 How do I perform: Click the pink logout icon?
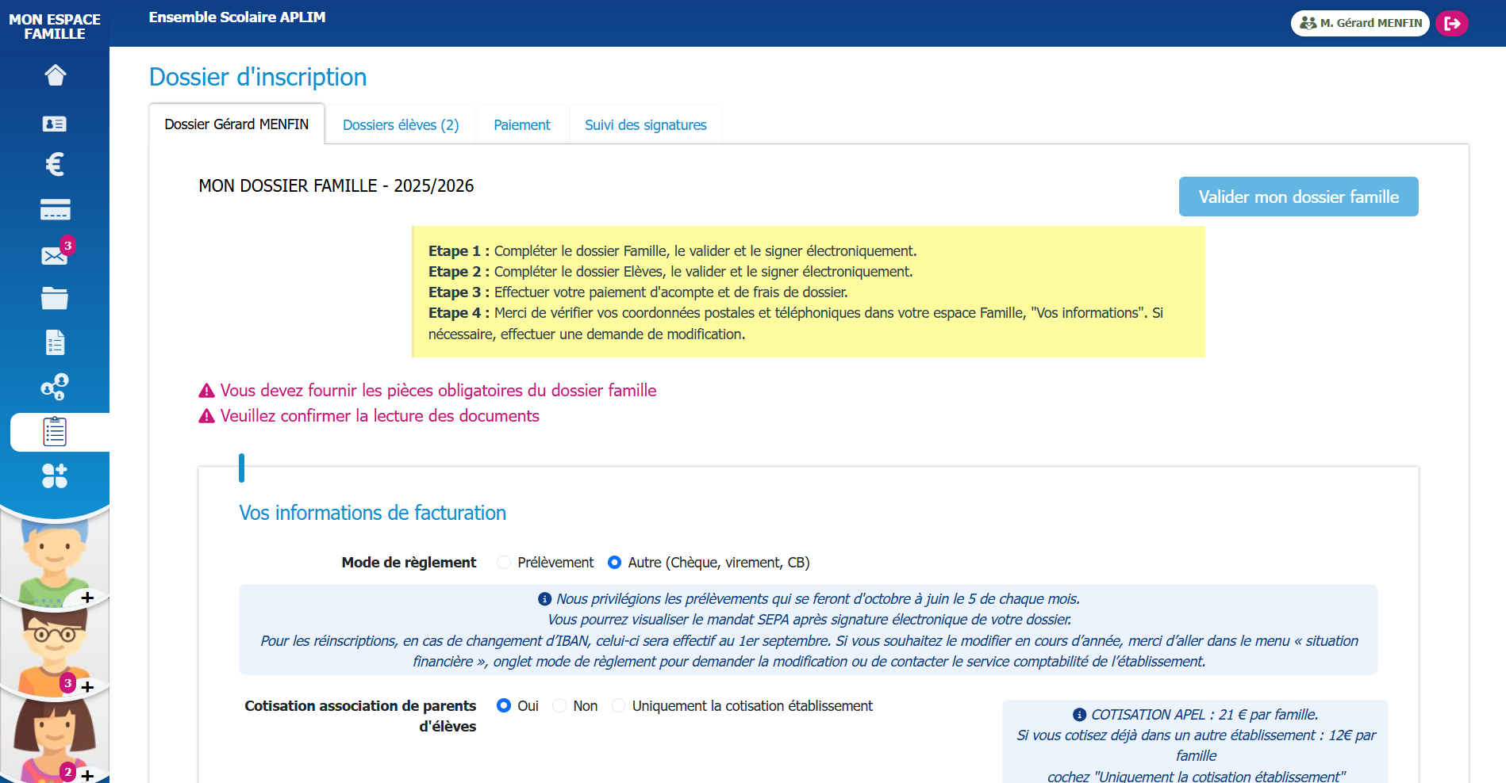pos(1452,24)
